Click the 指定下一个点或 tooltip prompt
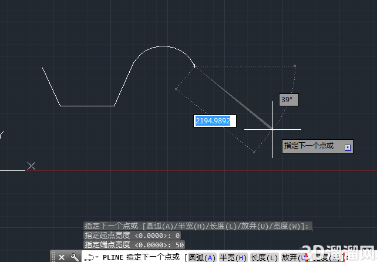The image size is (377, 262). [317, 146]
